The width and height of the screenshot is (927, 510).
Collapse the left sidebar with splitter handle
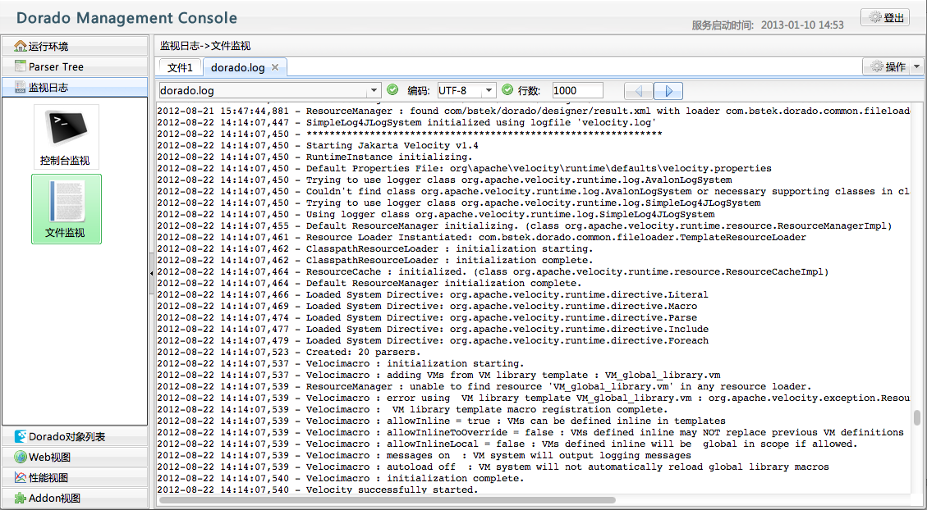[151, 273]
